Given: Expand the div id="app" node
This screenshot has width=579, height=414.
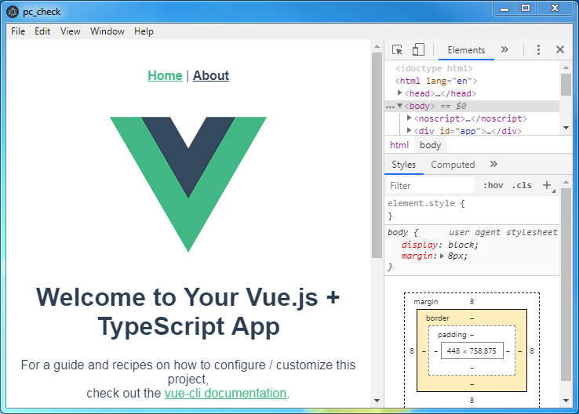Looking at the screenshot, I should point(410,132).
